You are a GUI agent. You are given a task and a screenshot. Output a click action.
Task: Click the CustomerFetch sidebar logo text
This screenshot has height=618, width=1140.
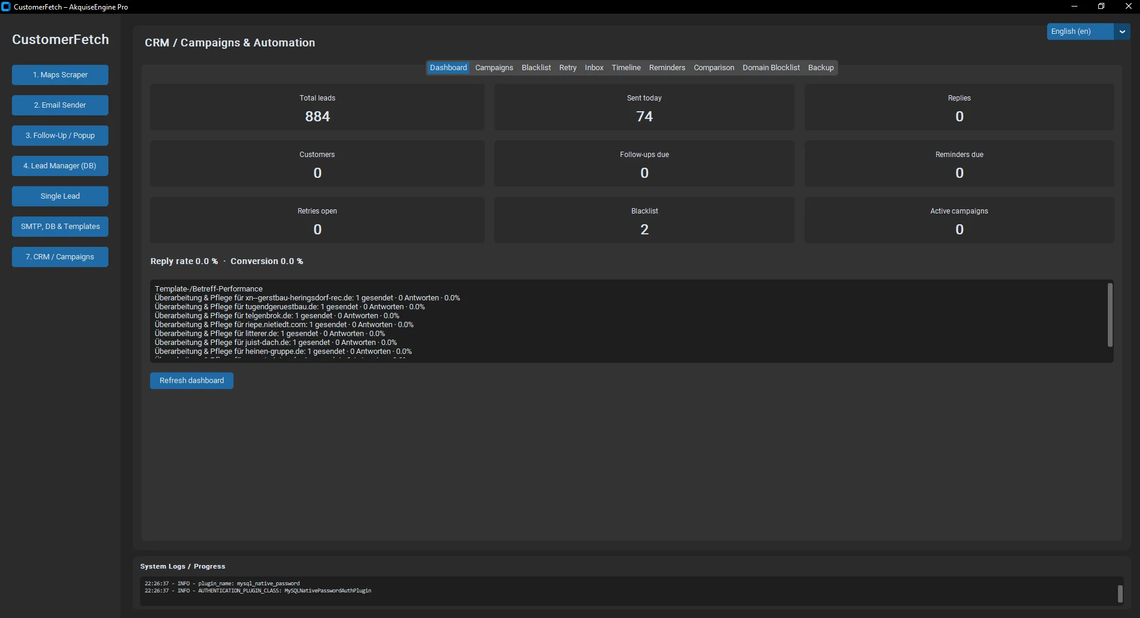[x=60, y=40]
